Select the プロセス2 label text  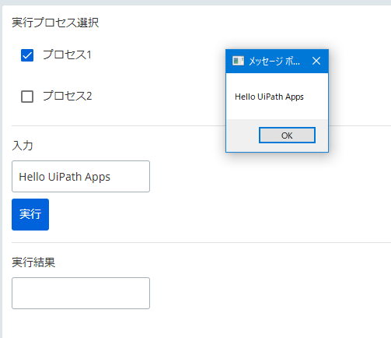click(68, 96)
